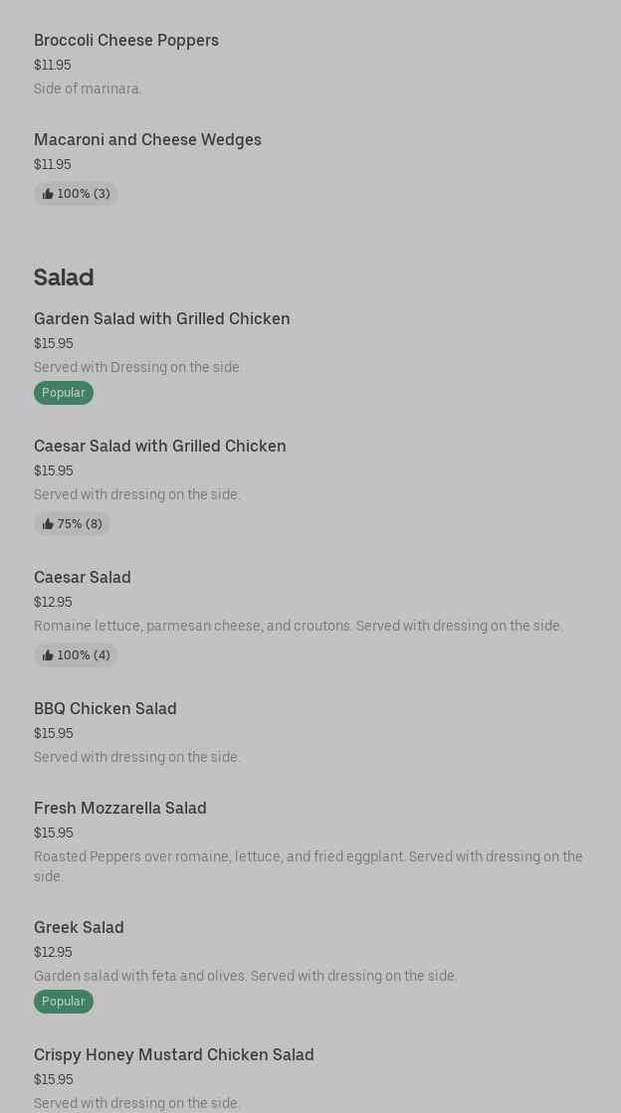
Task: Click Popular badge under Greek Salad
Action: [64, 1002]
